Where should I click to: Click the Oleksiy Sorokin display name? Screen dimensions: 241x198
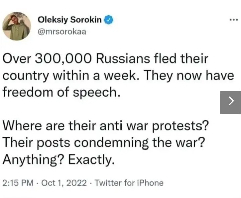tap(70, 20)
